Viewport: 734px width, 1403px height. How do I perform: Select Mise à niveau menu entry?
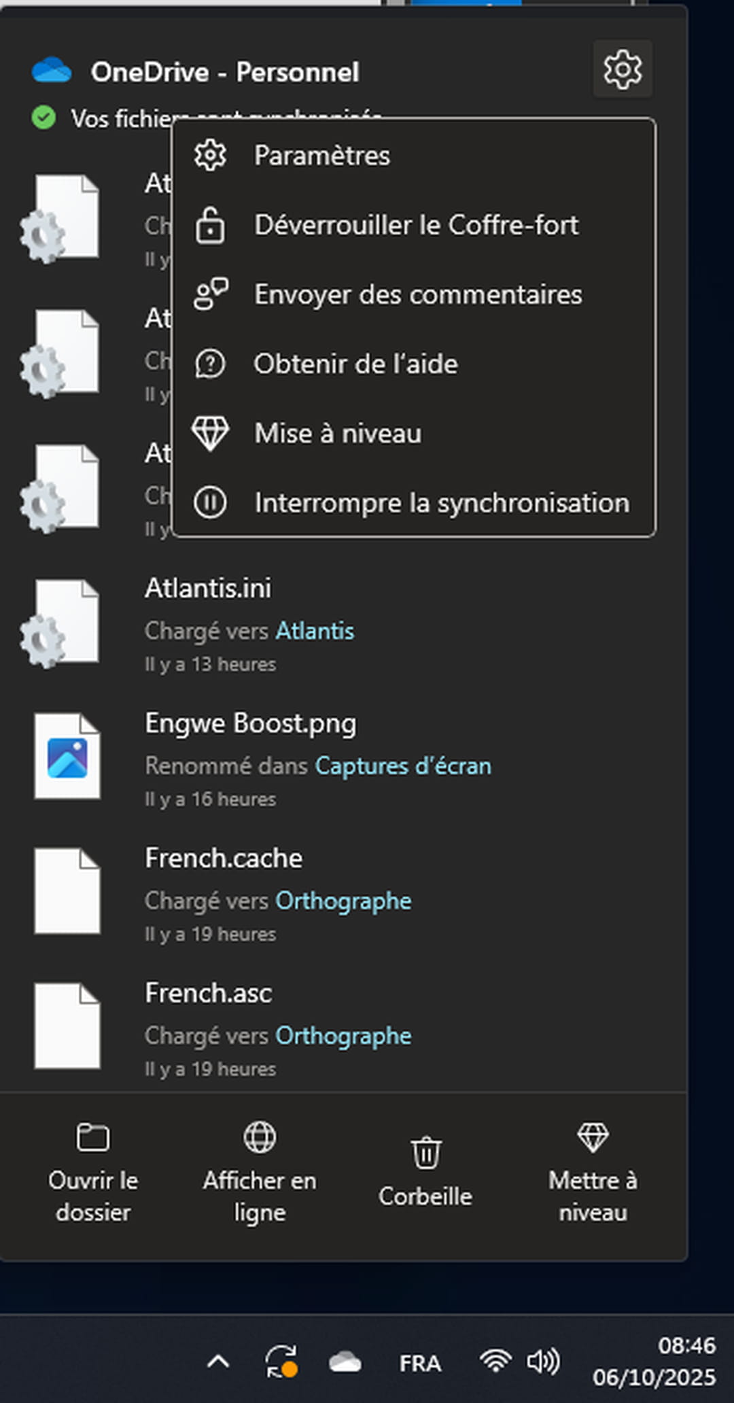(337, 434)
